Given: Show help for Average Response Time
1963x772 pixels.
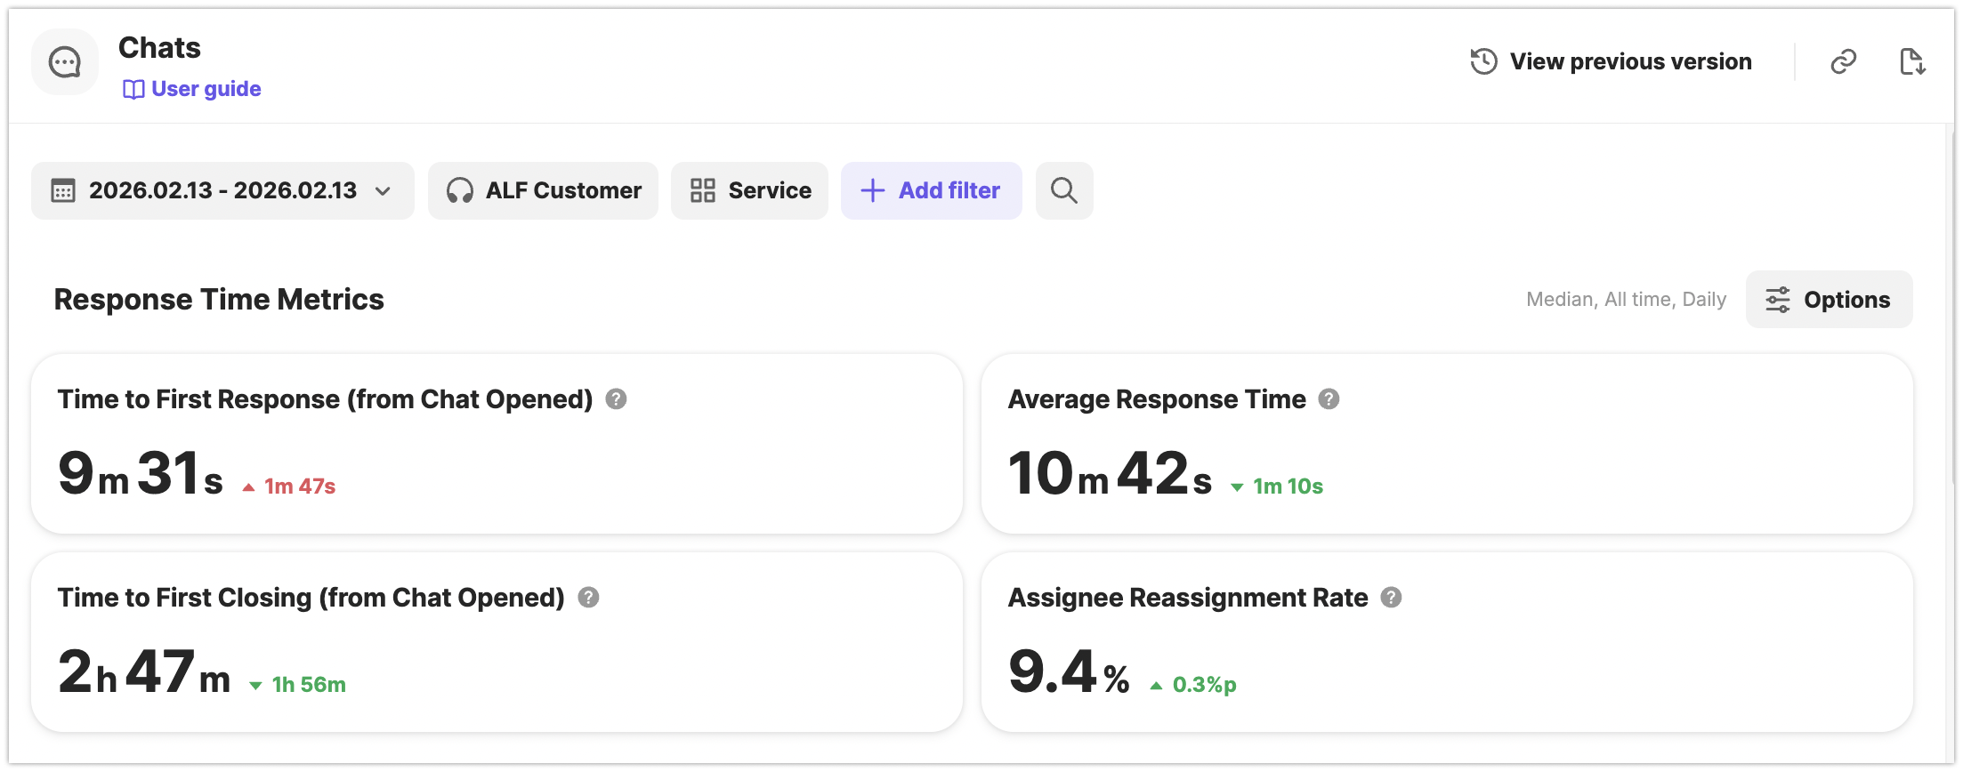Looking at the screenshot, I should pyautogui.click(x=1329, y=399).
